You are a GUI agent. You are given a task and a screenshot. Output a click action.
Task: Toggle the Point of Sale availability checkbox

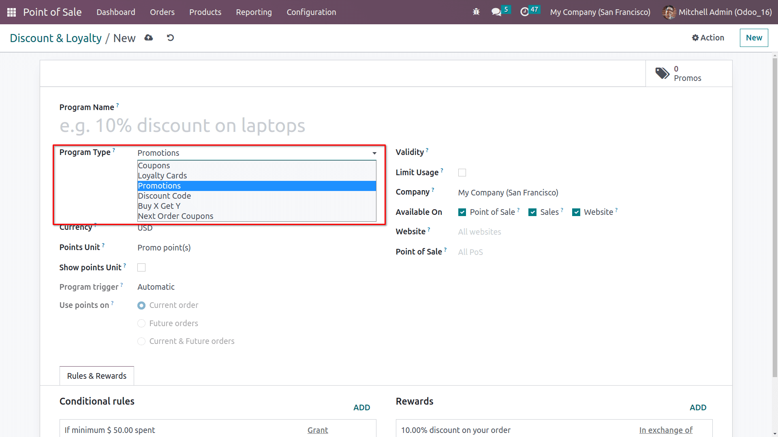click(x=462, y=212)
